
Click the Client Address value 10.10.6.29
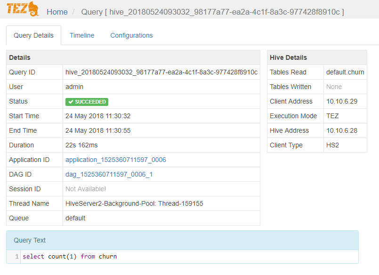[x=342, y=101]
